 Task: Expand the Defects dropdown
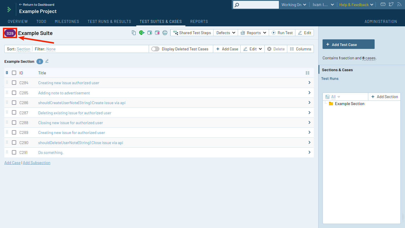pyautogui.click(x=226, y=33)
